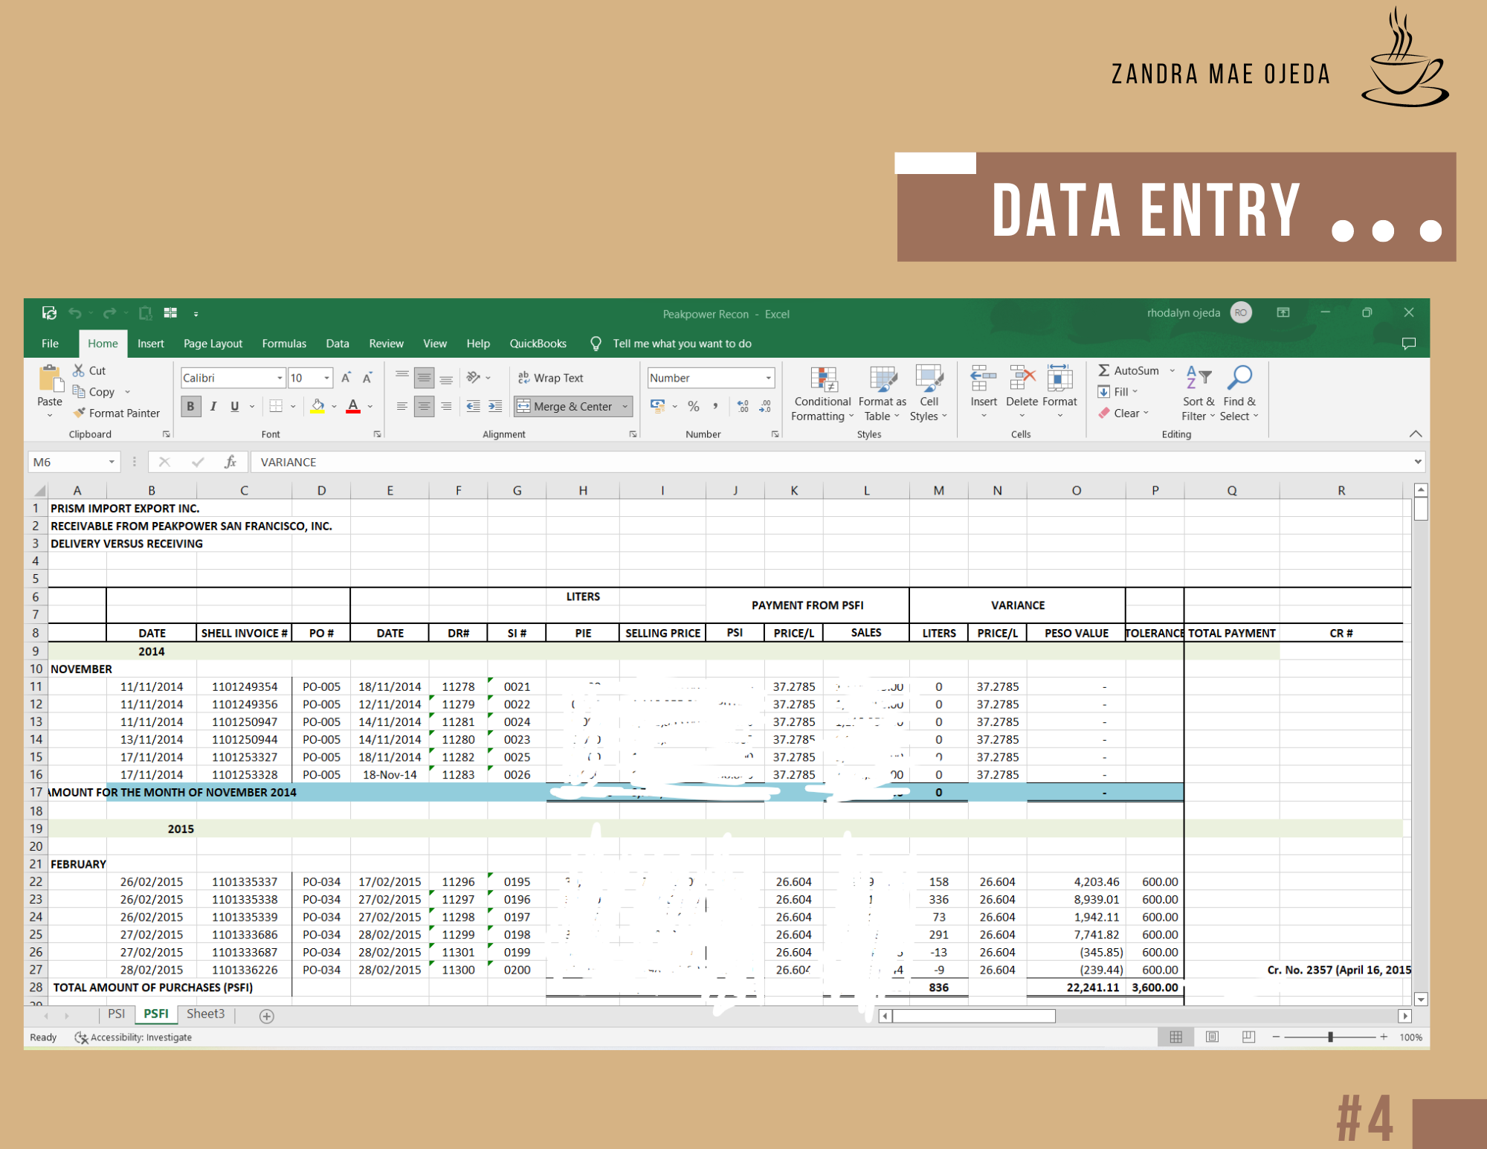
Task: Click the Conditional Formatting icon
Action: [822, 379]
